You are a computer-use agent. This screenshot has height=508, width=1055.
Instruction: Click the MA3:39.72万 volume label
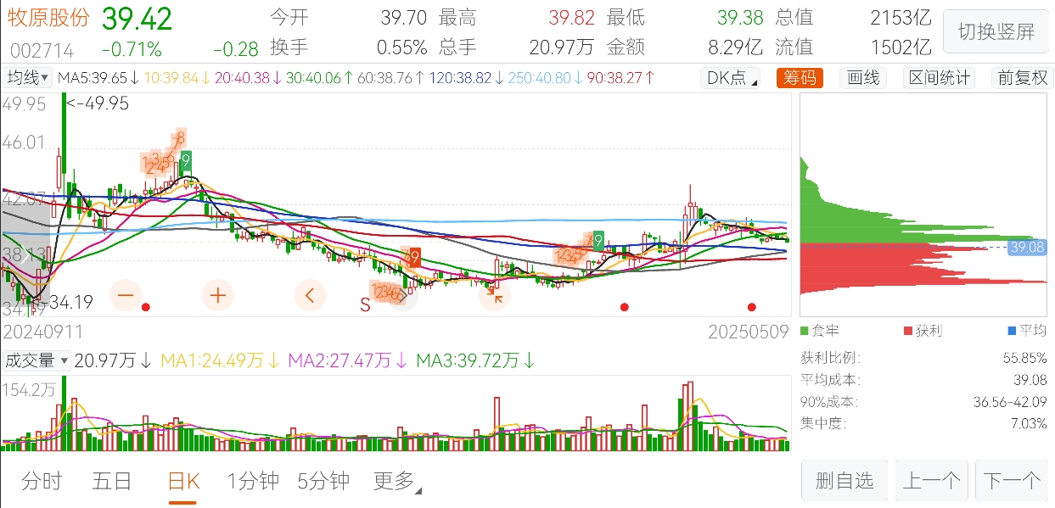475,360
